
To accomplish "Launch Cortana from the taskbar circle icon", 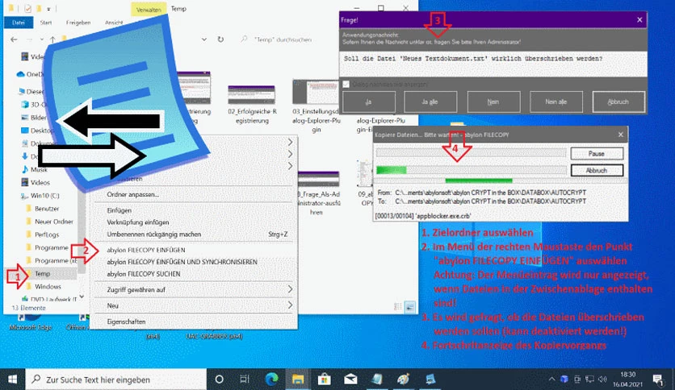I will (x=219, y=380).
